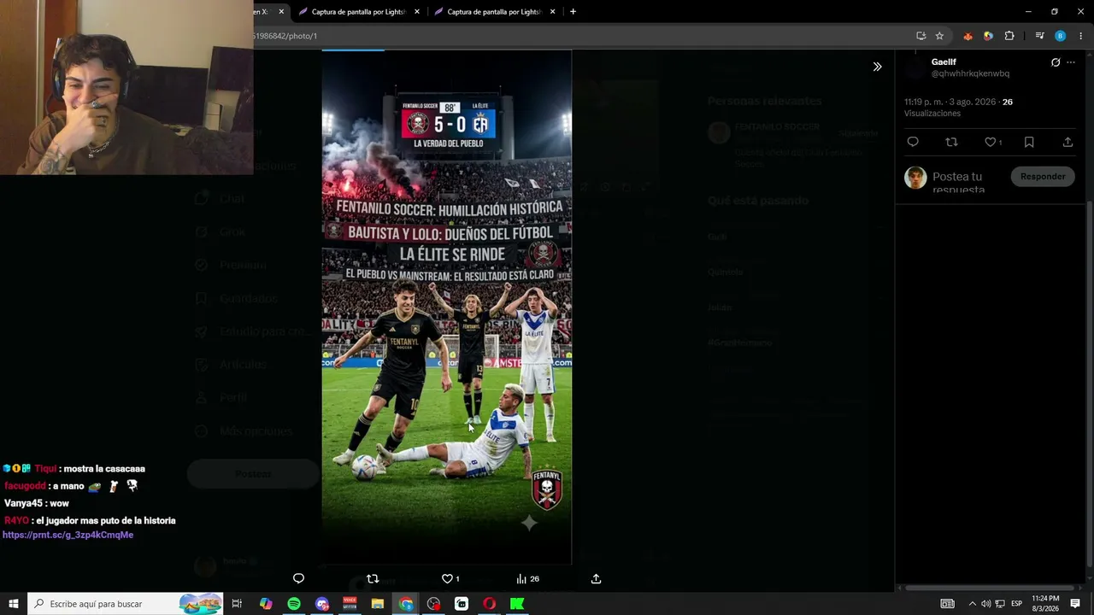Open the Windows notification center

(x=1076, y=604)
